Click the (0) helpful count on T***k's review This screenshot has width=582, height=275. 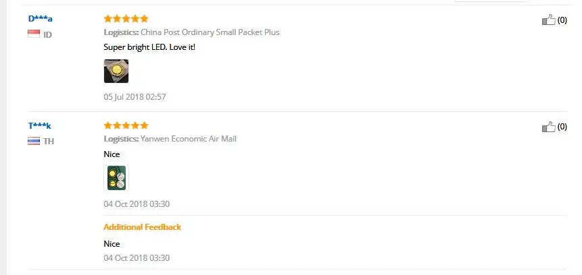tap(562, 127)
